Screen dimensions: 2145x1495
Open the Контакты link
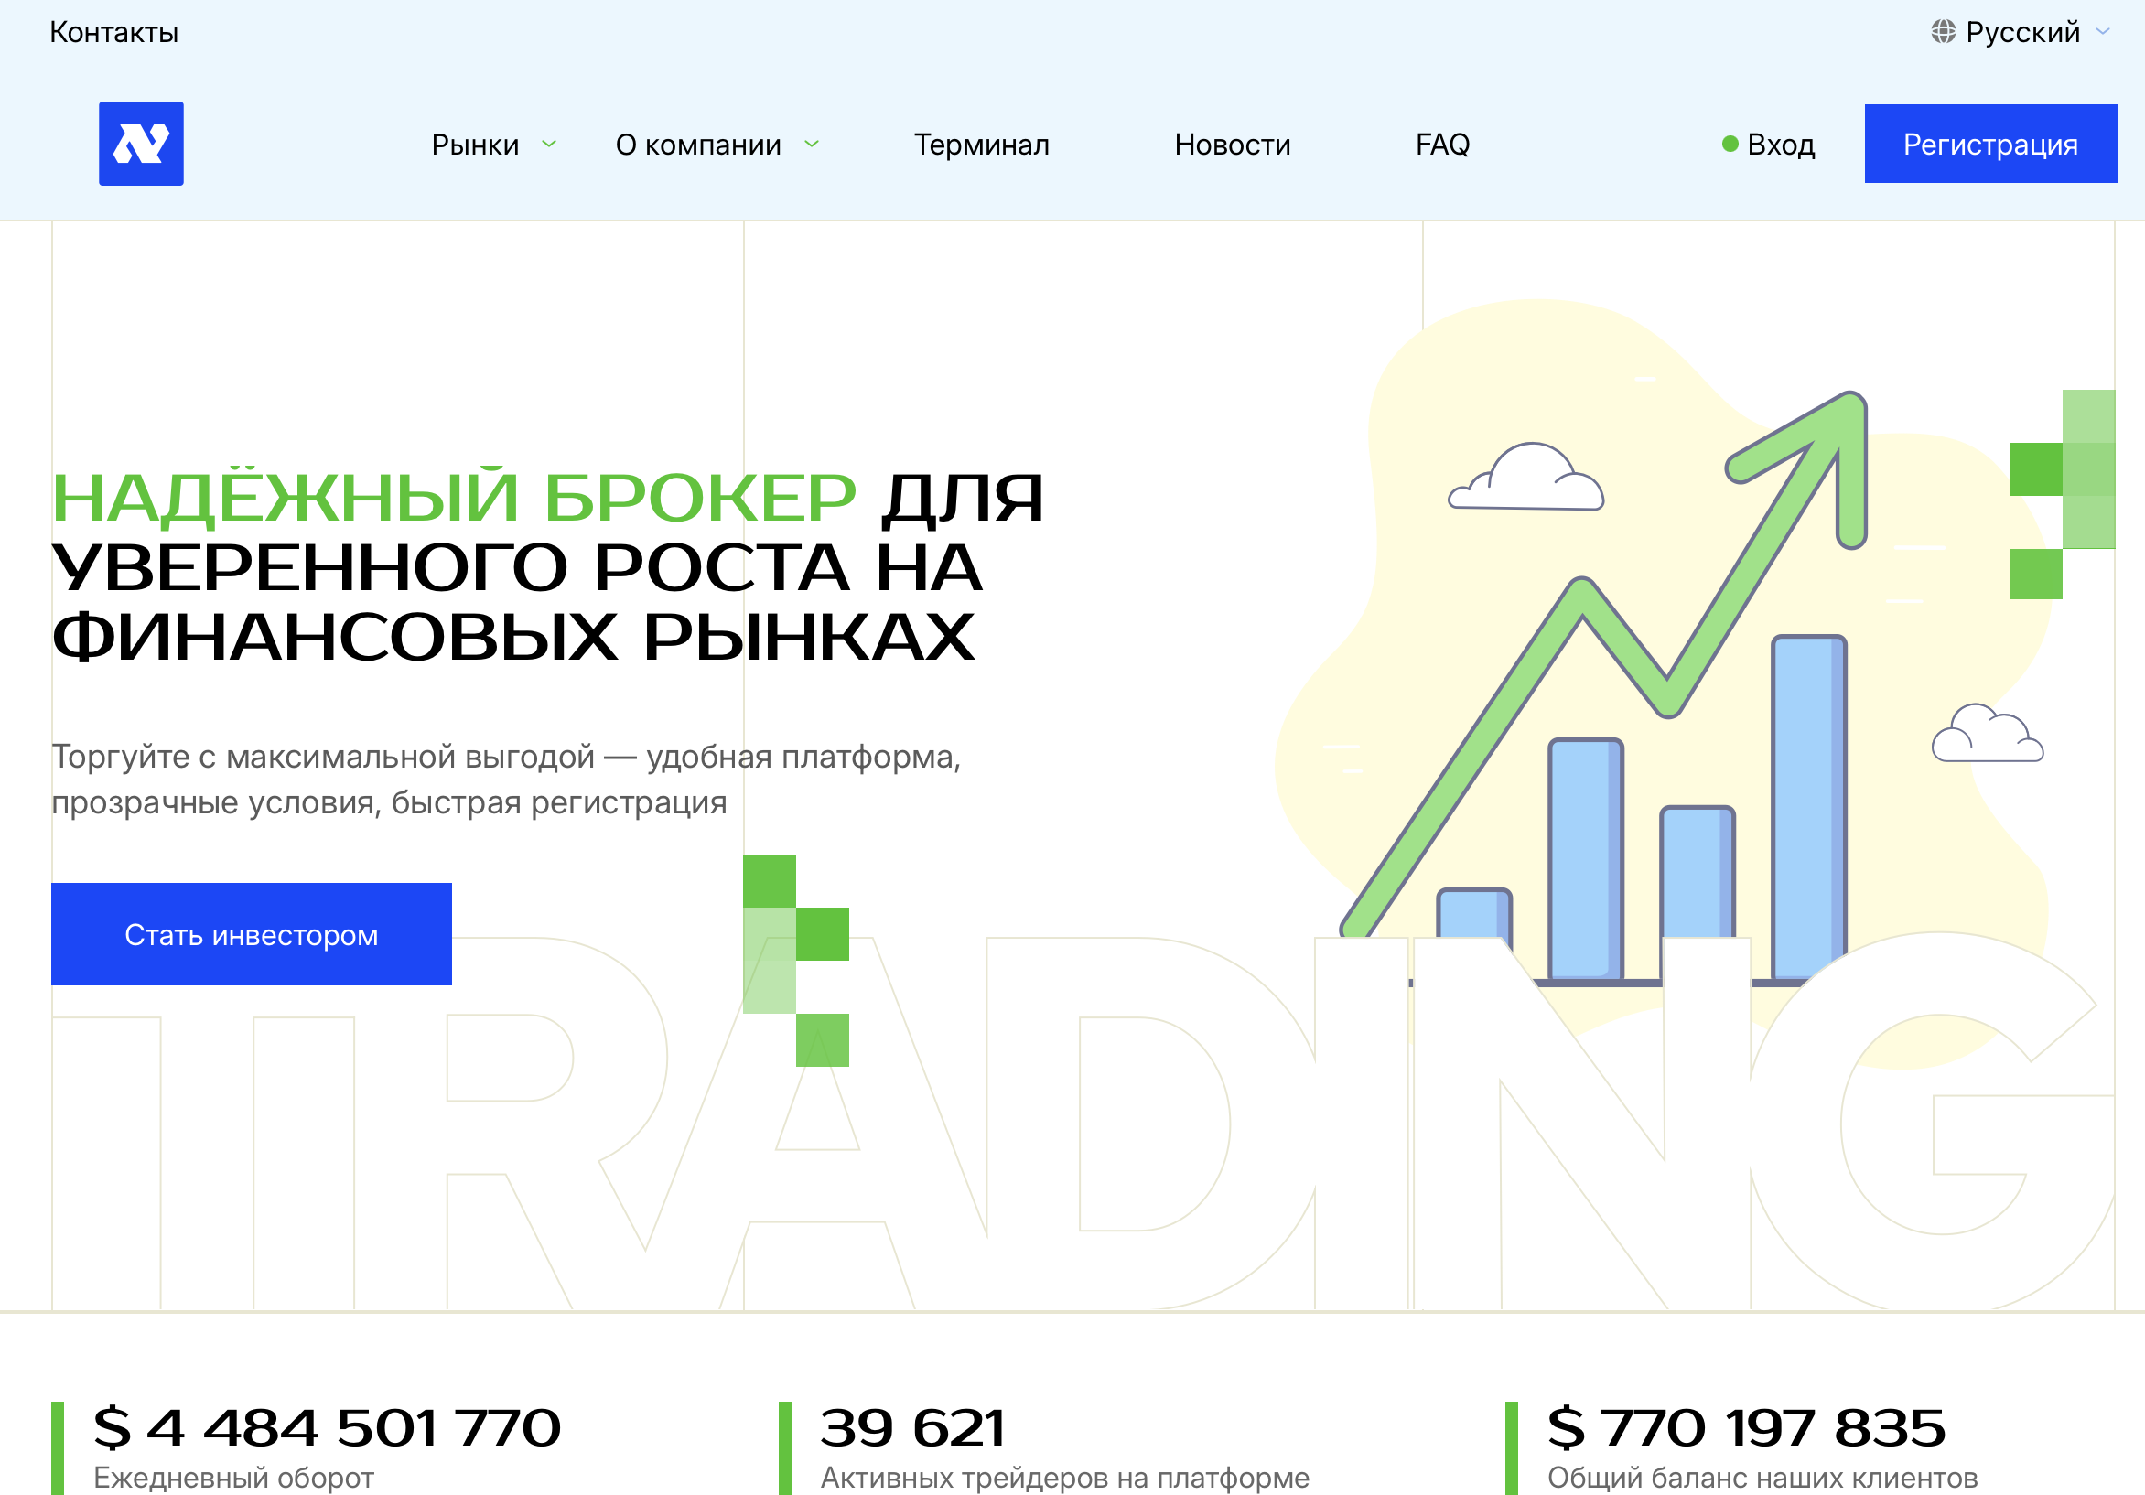pyautogui.click(x=114, y=33)
